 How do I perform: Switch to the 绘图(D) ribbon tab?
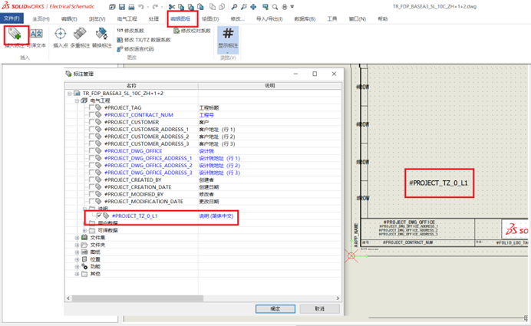click(210, 18)
